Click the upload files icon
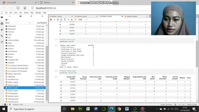The image size is (199, 112). click(x=31, y=16)
